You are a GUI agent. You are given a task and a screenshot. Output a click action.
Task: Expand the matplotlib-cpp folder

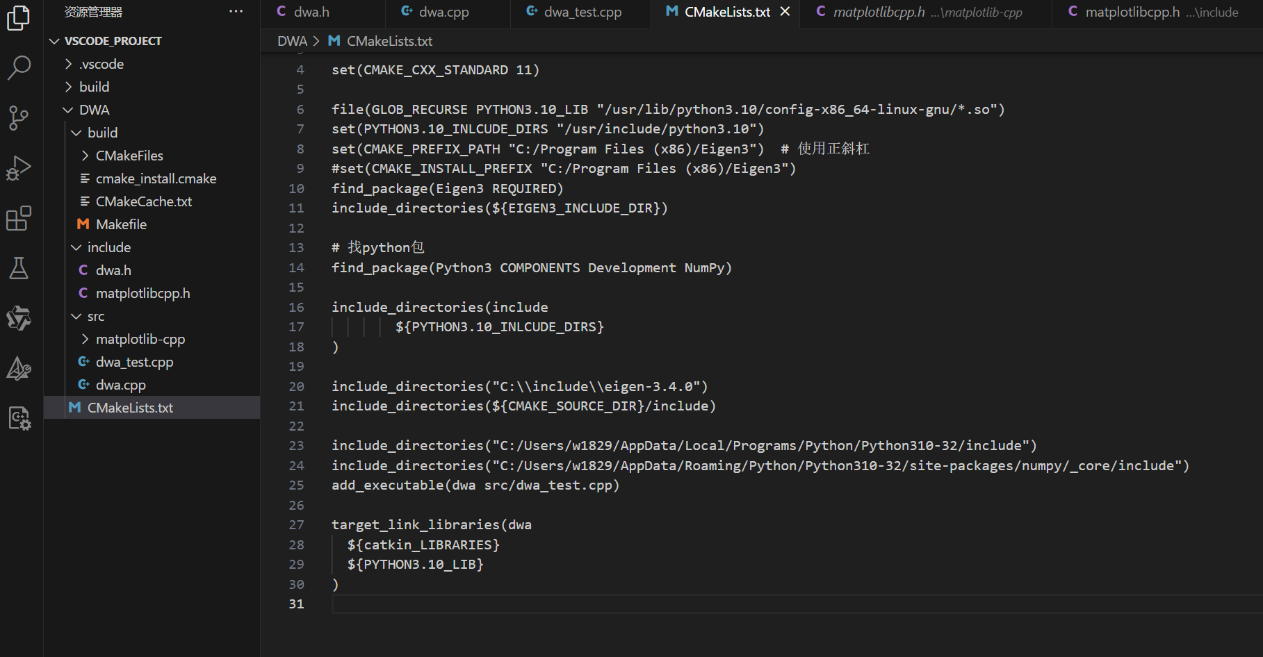coord(152,339)
